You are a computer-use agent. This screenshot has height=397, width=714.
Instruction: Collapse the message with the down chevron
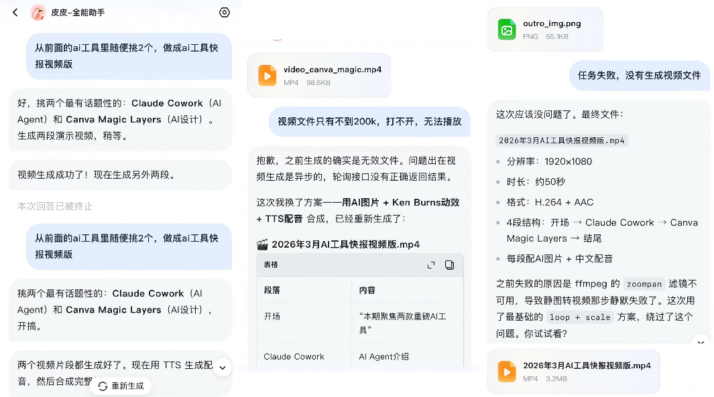[x=222, y=366]
